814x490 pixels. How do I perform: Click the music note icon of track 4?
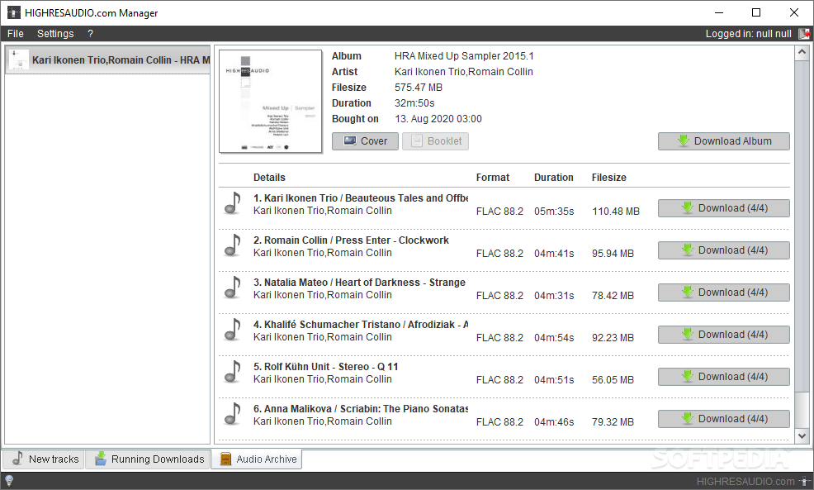tap(233, 330)
